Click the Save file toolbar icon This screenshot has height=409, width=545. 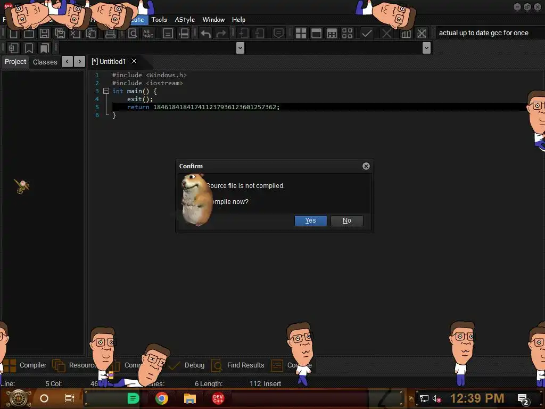tap(44, 34)
